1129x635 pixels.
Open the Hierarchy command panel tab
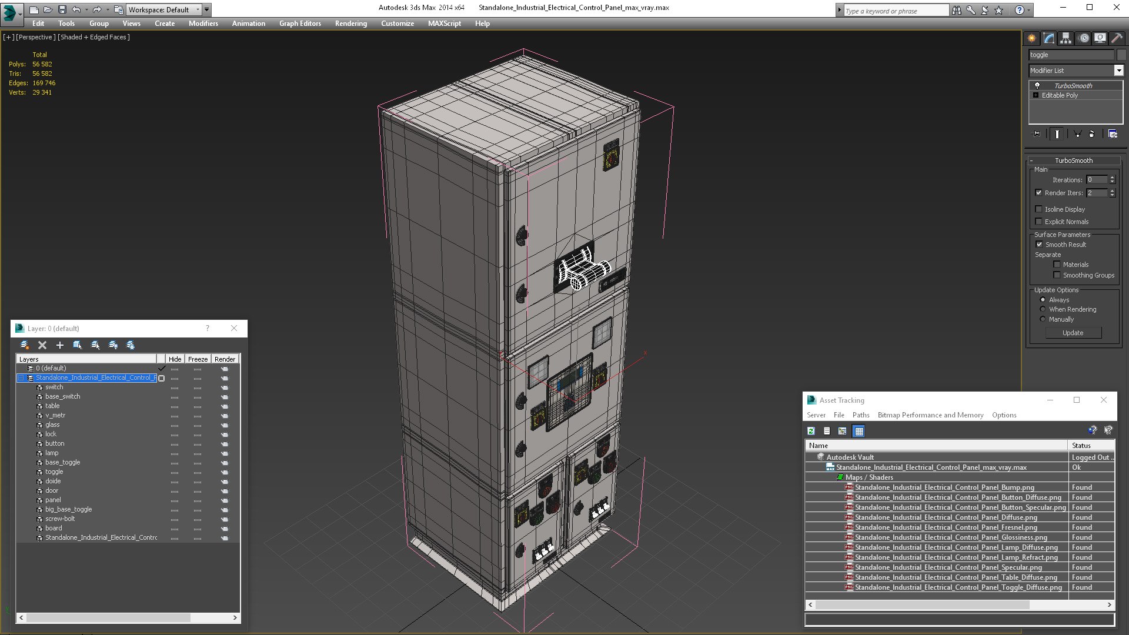(x=1065, y=38)
